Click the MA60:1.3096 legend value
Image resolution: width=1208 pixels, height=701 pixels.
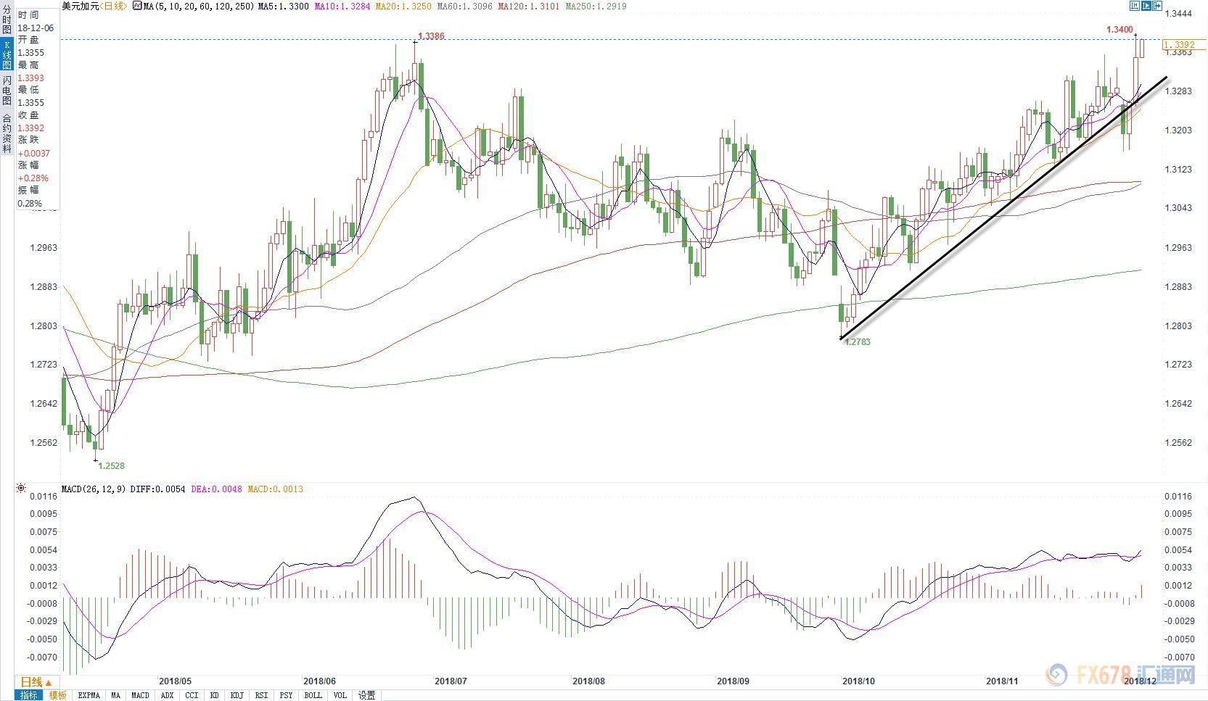click(464, 6)
